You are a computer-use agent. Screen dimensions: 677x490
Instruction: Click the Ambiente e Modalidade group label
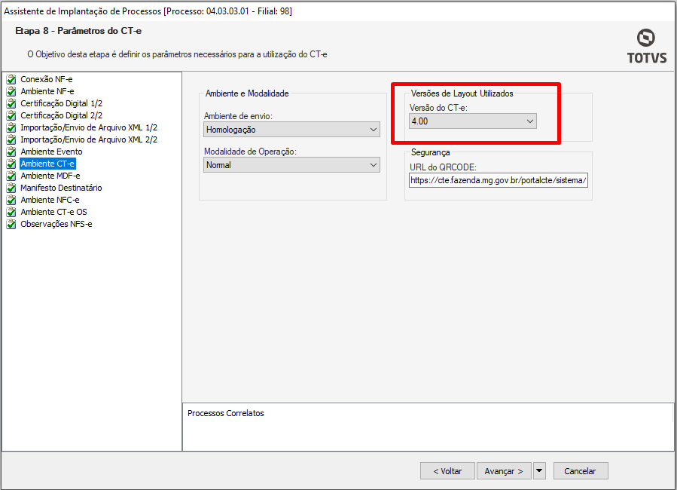[247, 93]
